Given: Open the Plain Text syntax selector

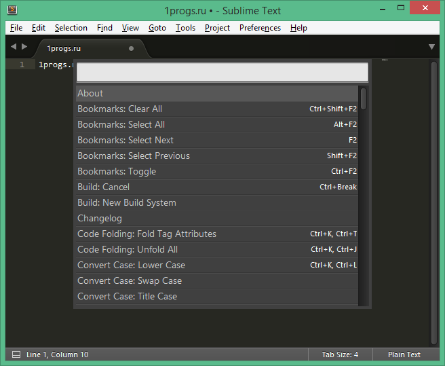Looking at the screenshot, I should tap(404, 354).
